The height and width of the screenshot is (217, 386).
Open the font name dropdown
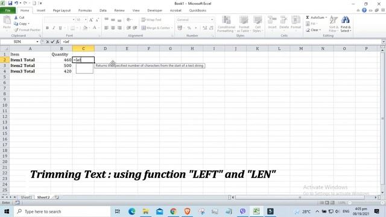coord(74,20)
